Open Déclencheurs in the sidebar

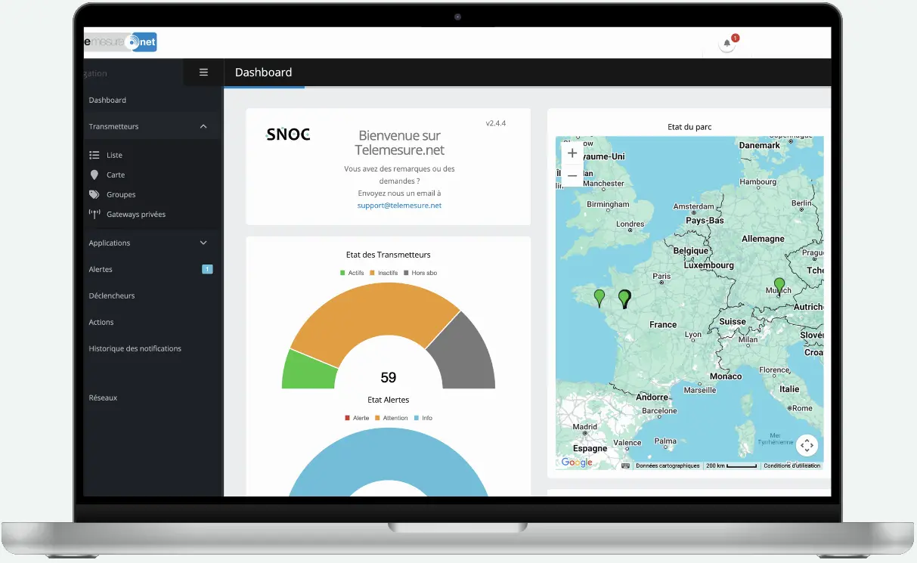pyautogui.click(x=112, y=295)
